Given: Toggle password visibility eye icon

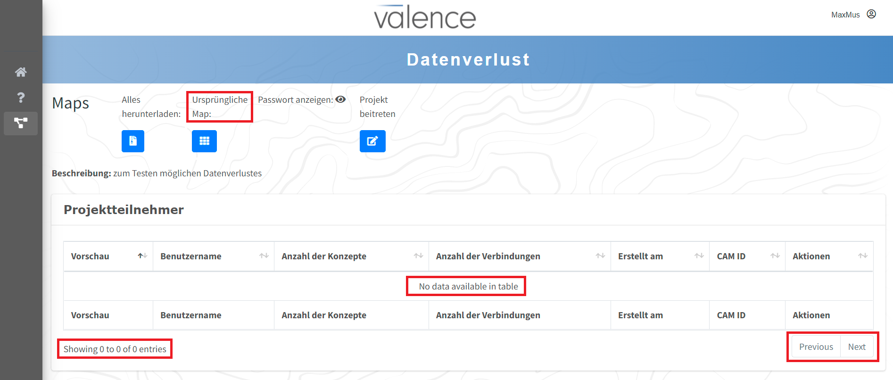Looking at the screenshot, I should coord(340,99).
